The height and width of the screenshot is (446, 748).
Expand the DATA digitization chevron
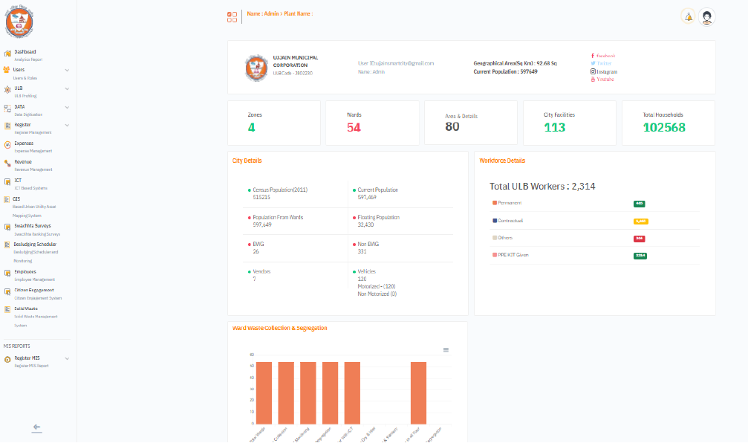[x=67, y=108]
